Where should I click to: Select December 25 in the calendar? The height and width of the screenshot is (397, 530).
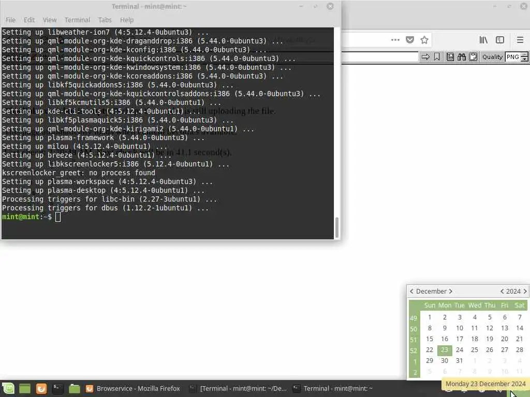click(475, 350)
